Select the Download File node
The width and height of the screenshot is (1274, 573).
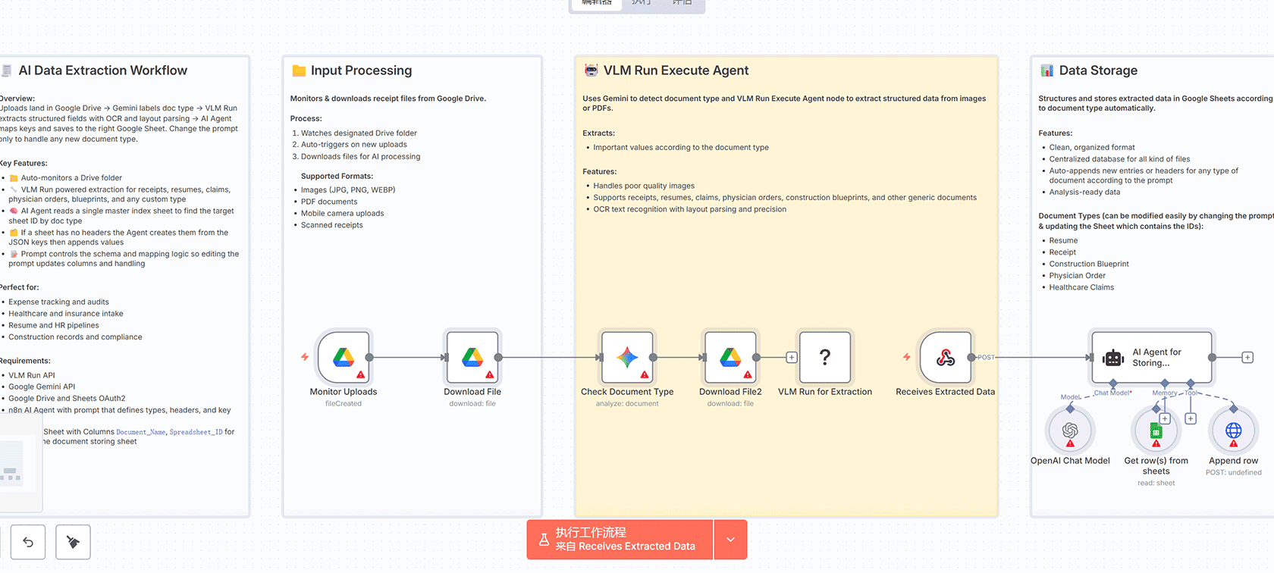point(472,357)
